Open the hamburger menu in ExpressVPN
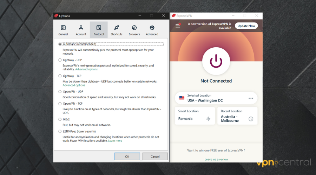 178,26
